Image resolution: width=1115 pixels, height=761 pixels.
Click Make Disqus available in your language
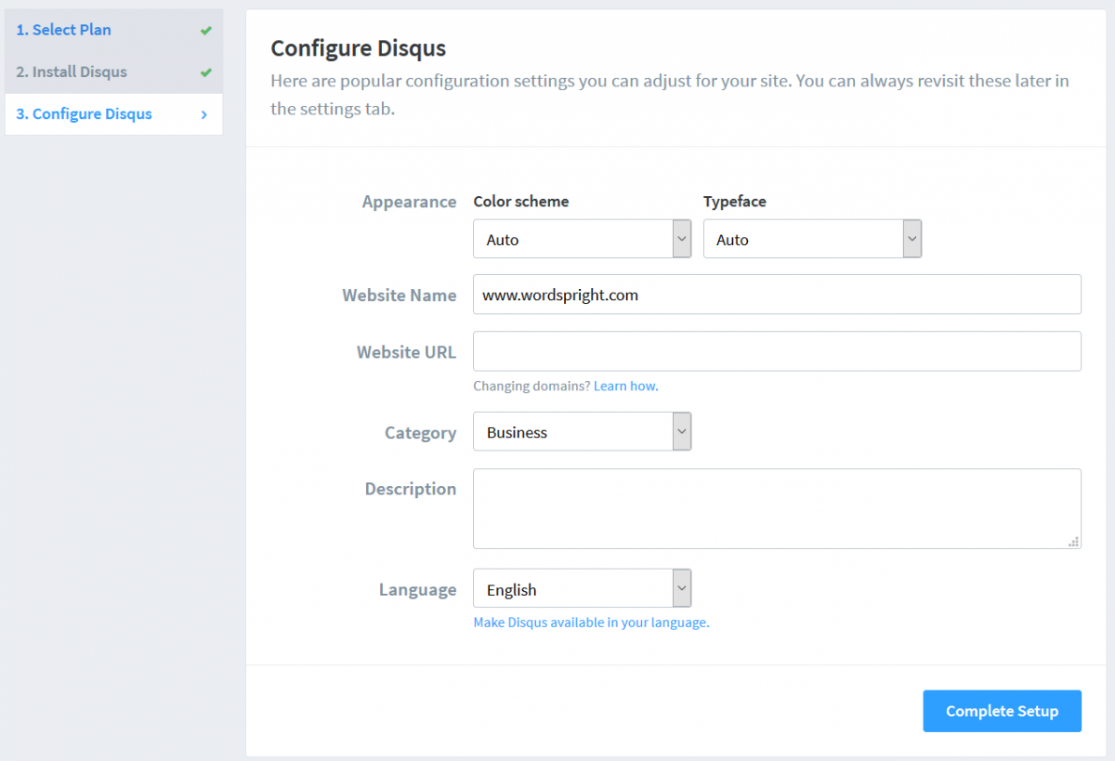tap(591, 622)
